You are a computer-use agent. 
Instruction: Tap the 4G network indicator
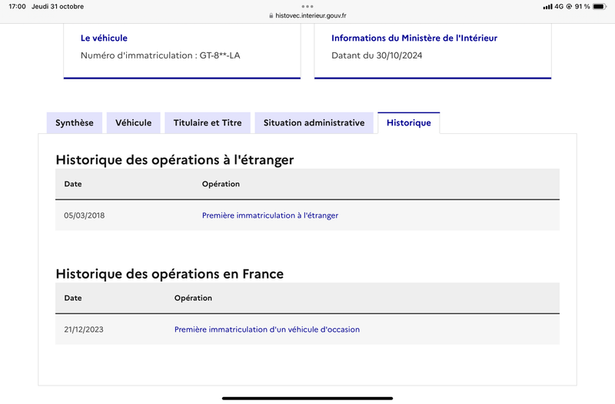(559, 6)
